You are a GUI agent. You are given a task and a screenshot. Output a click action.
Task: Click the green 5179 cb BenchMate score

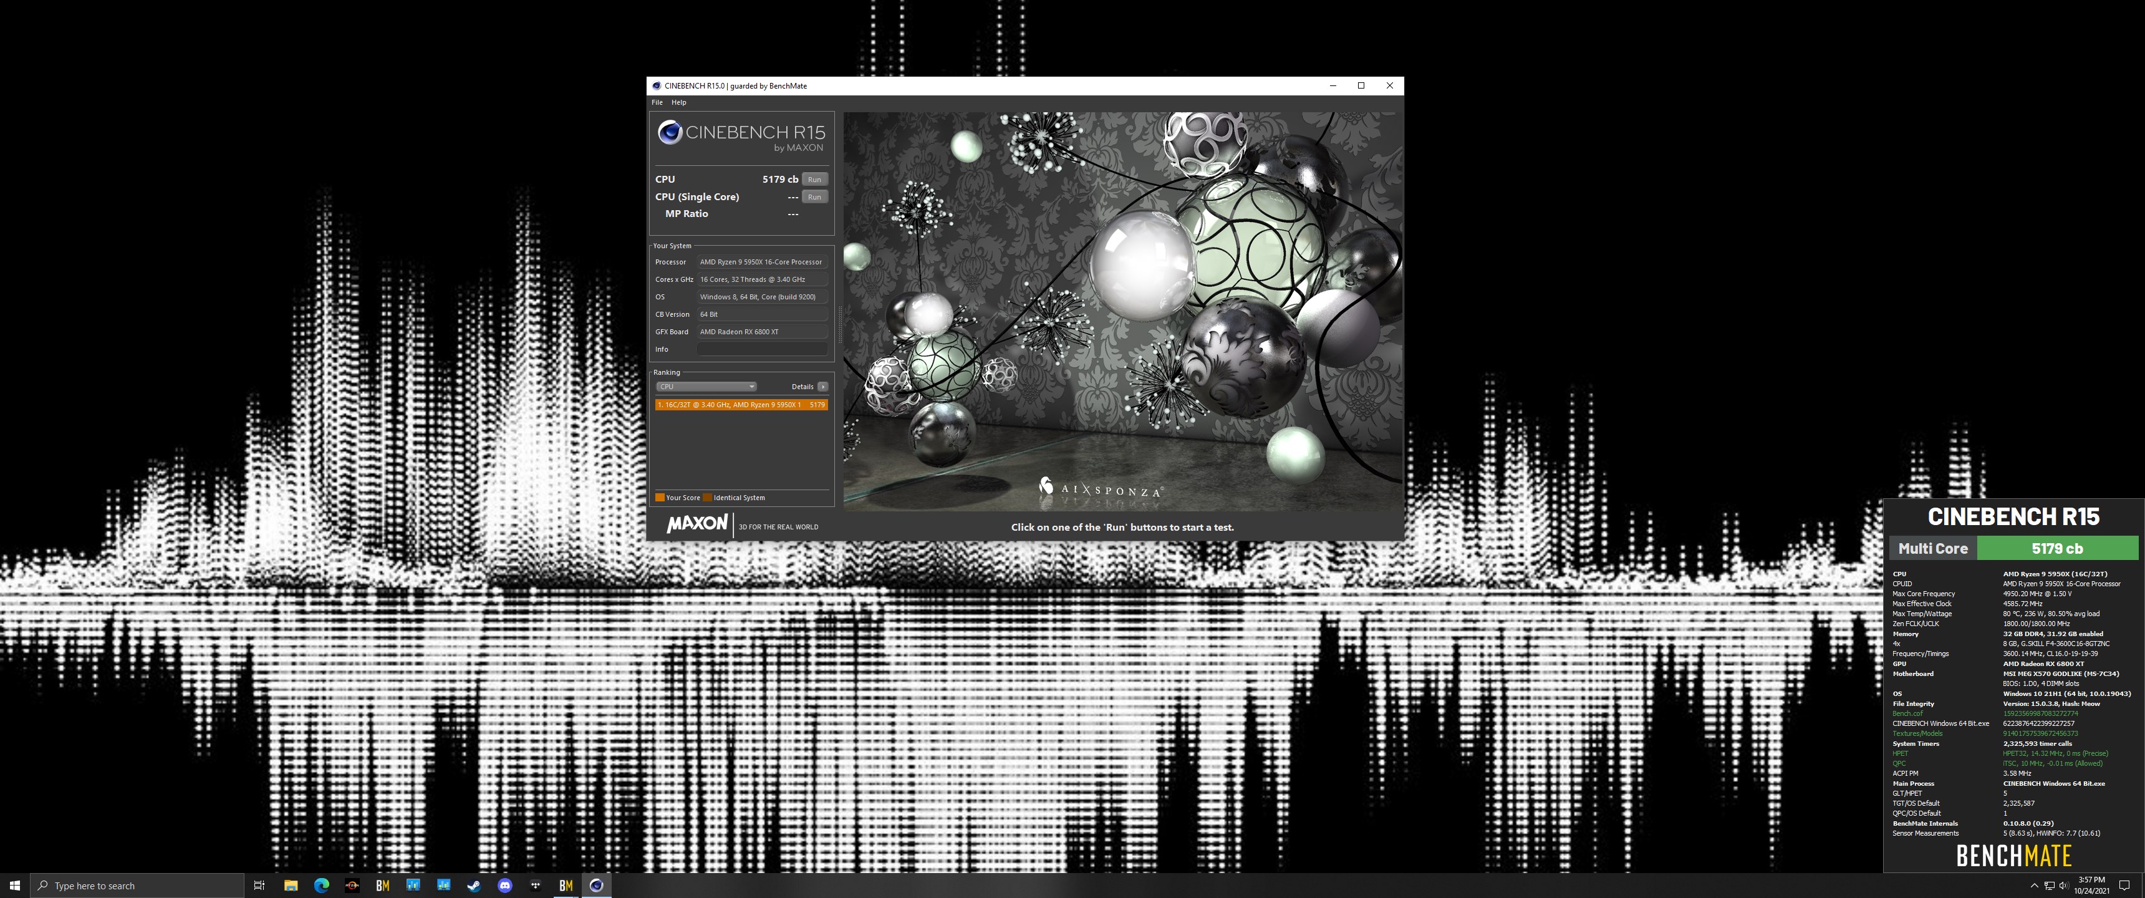click(2056, 548)
